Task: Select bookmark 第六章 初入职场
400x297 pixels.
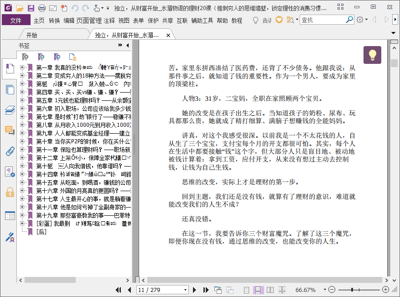Action: (x=83, y=109)
